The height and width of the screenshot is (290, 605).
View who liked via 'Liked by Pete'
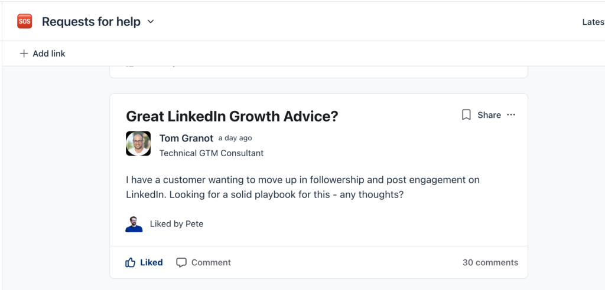[177, 224]
